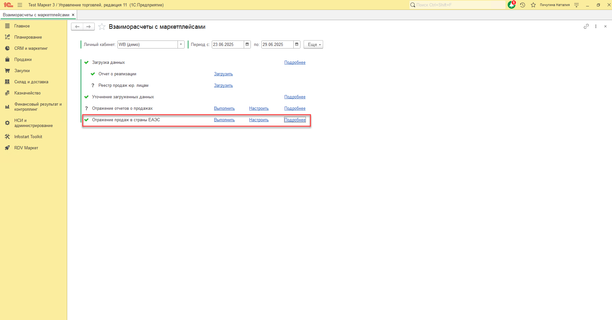
Task: Click the period start date field
Action: [x=228, y=44]
